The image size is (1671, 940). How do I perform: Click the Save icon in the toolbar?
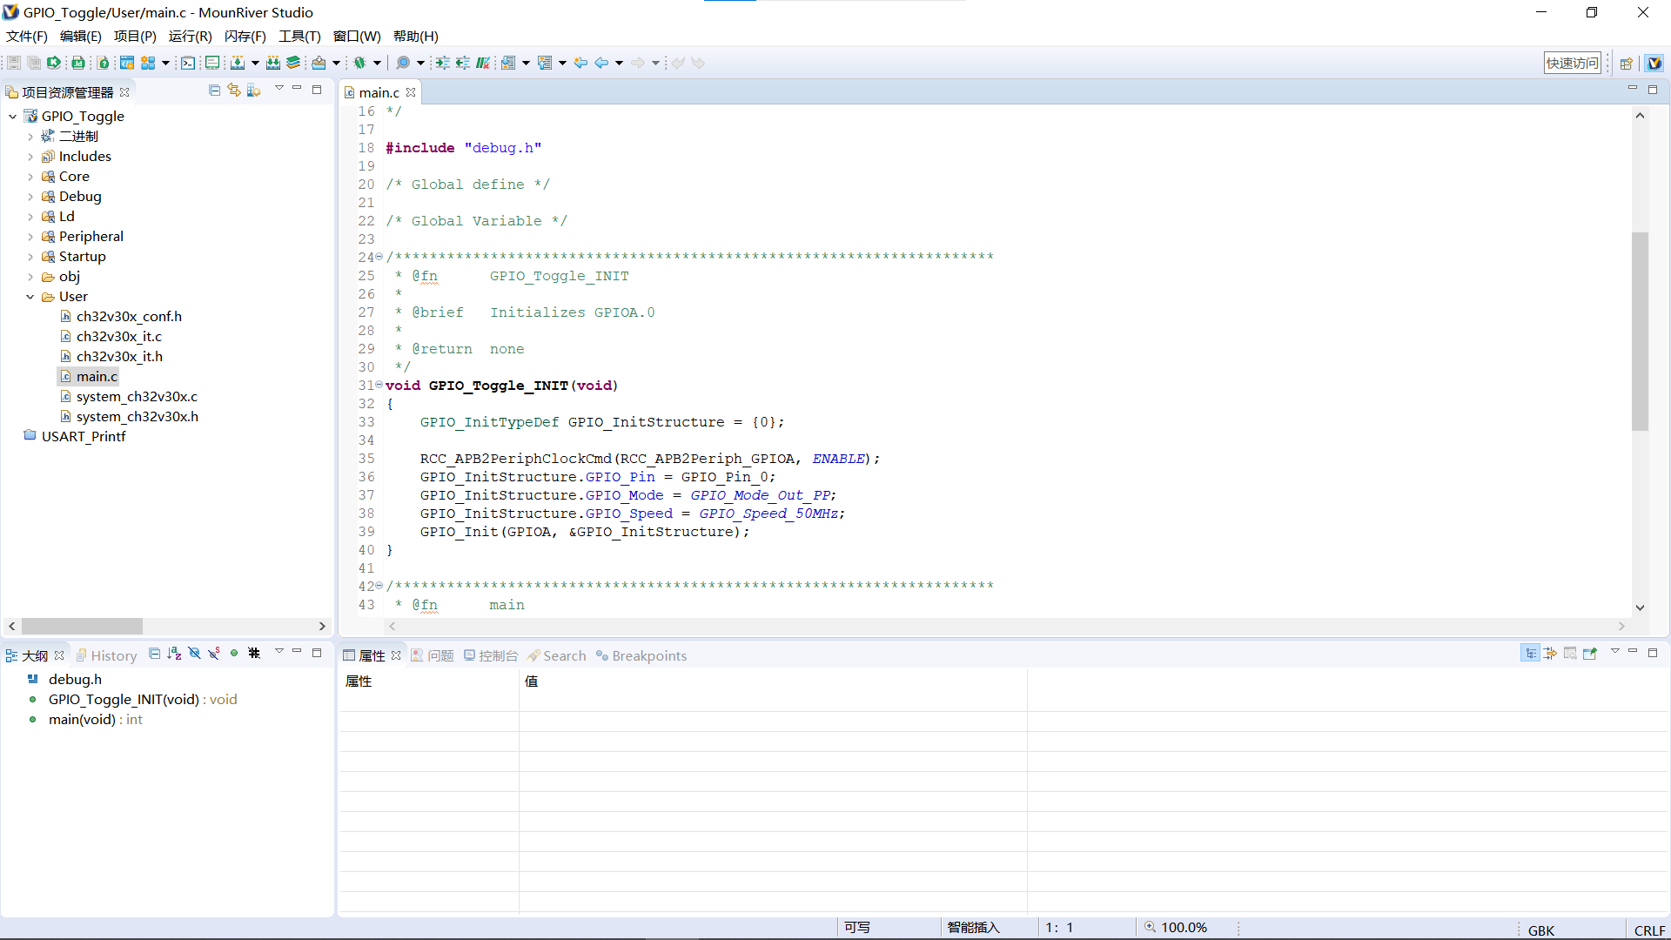(x=14, y=63)
